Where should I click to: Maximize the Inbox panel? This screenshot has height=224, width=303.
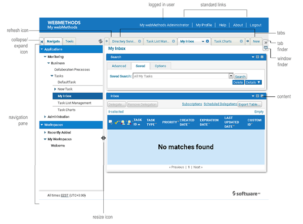(x=262, y=96)
